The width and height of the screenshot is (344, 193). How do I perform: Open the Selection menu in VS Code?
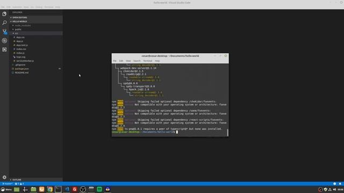17,7
